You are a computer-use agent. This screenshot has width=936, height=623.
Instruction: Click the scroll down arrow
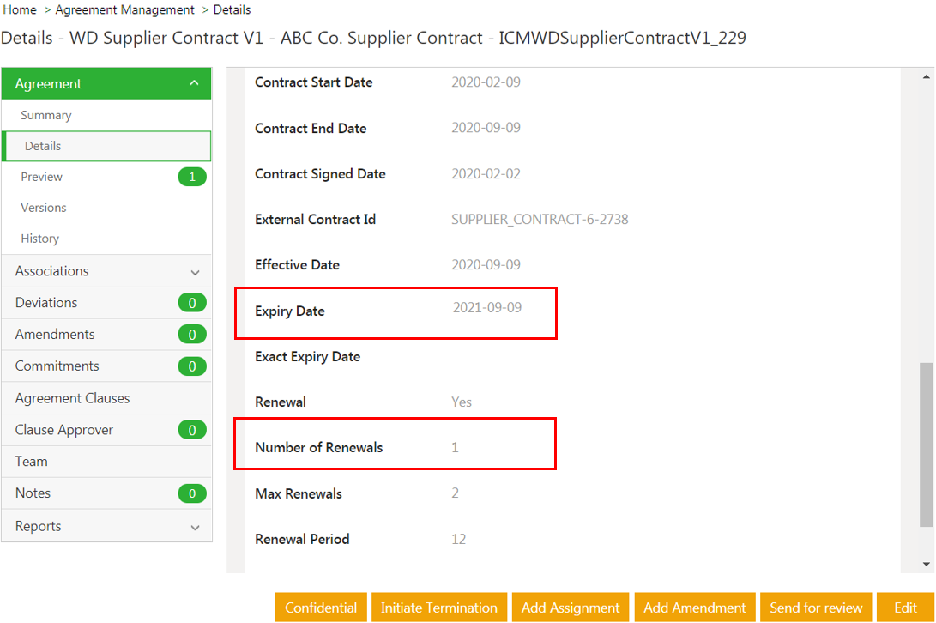click(x=926, y=564)
